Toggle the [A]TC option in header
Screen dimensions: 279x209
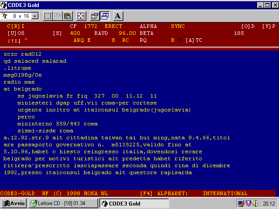click(194, 40)
